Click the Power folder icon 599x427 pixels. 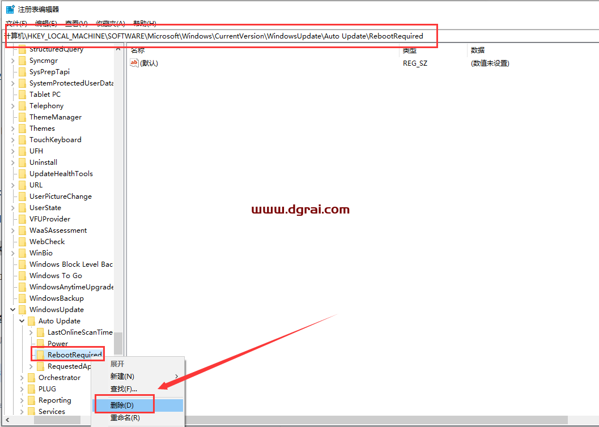click(x=40, y=343)
